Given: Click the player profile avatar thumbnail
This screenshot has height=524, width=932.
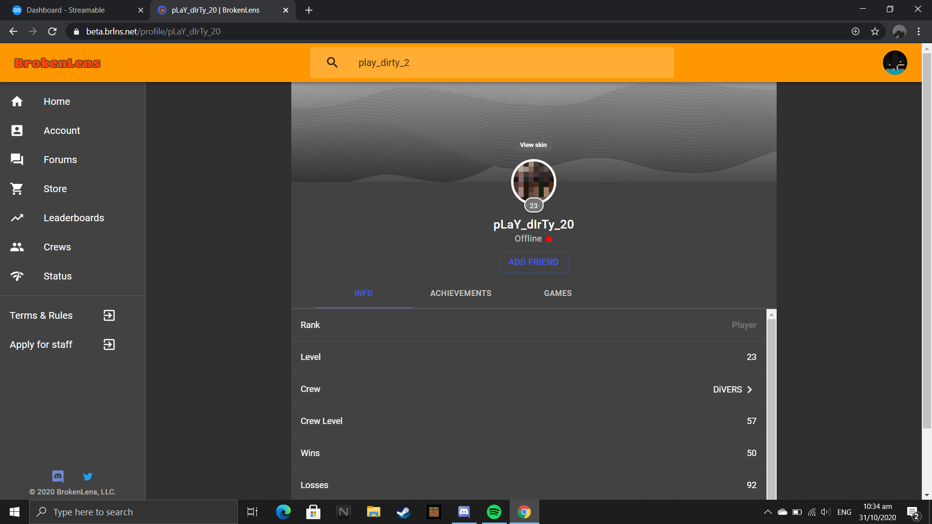Looking at the screenshot, I should pyautogui.click(x=533, y=181).
